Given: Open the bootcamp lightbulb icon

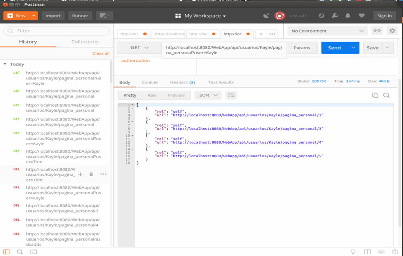Looking at the screenshot, I should pyautogui.click(x=353, y=252).
